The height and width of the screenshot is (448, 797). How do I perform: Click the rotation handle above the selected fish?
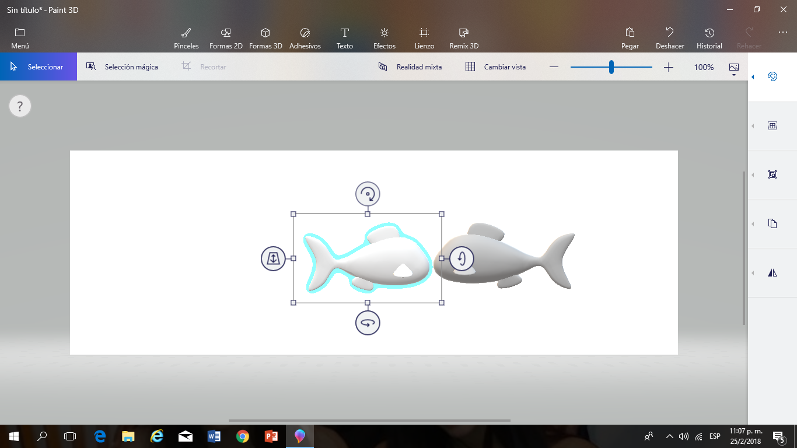pyautogui.click(x=368, y=194)
